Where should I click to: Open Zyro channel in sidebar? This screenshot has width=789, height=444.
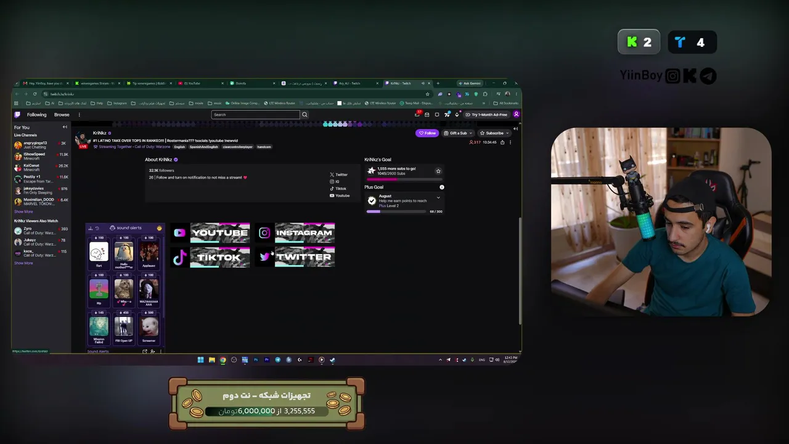41,231
